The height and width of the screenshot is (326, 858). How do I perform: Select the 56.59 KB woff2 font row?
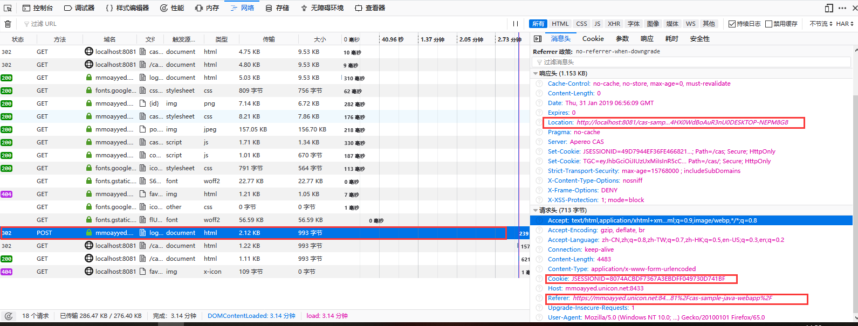click(264, 220)
